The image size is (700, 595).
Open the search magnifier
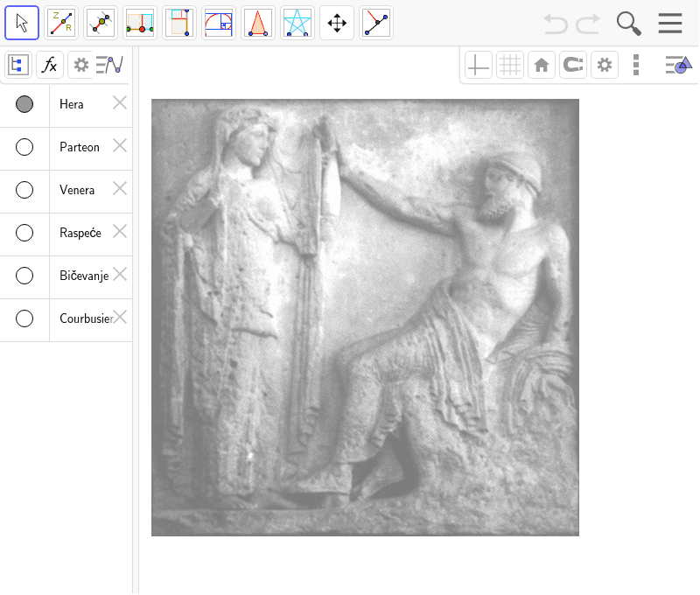[628, 24]
